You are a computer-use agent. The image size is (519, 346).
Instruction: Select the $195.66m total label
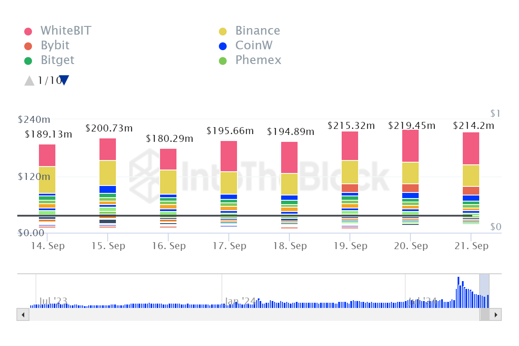(x=230, y=131)
